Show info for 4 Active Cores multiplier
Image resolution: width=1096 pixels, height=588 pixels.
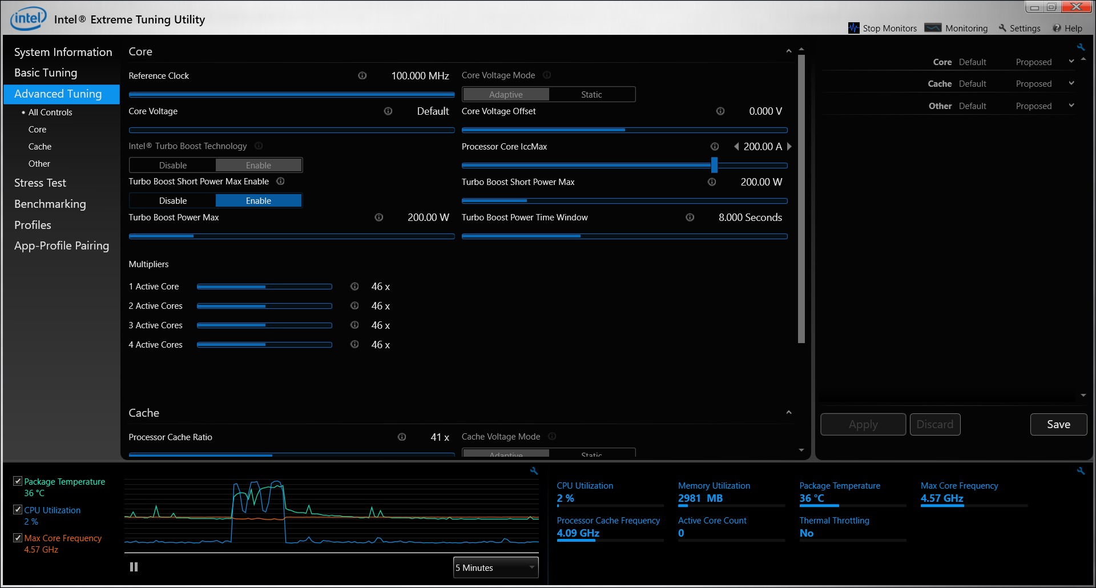[354, 344]
